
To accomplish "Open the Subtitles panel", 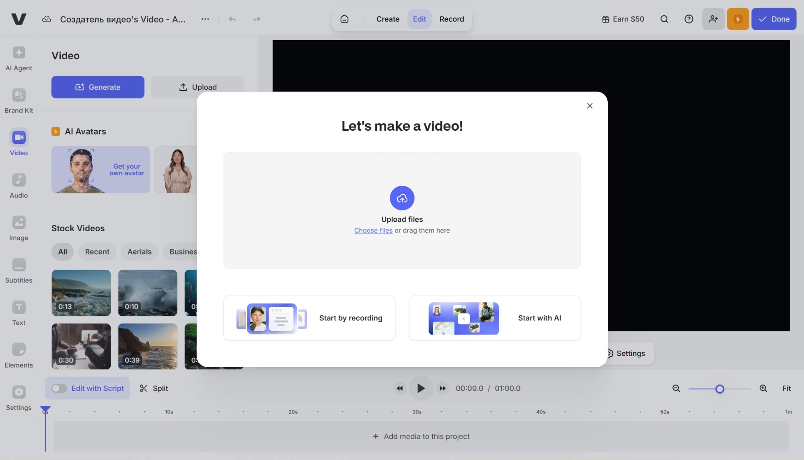I will pos(19,271).
